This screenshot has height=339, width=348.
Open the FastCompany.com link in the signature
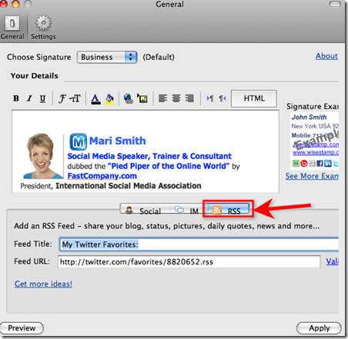click(102, 176)
